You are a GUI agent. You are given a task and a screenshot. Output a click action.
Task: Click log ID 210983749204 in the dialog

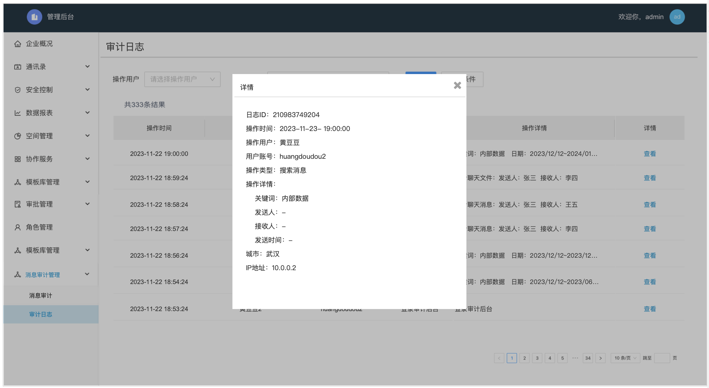click(296, 115)
